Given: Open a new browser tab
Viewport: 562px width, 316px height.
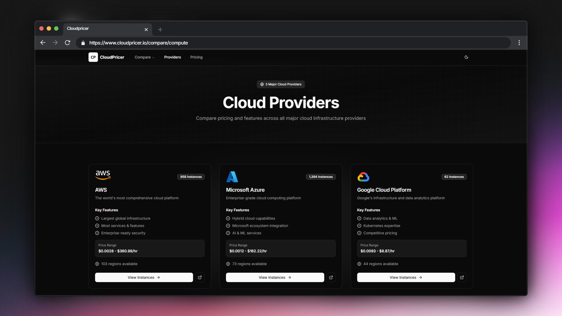Looking at the screenshot, I should (x=160, y=30).
